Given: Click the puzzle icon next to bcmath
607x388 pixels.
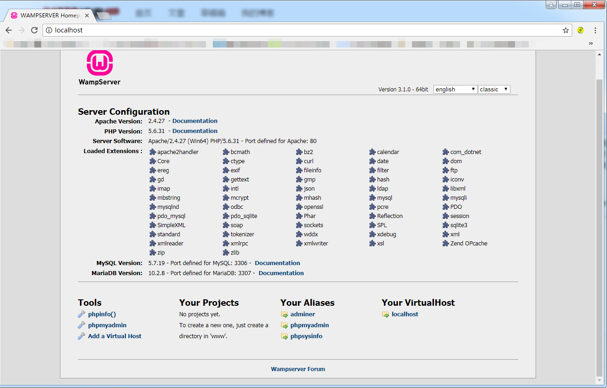Looking at the screenshot, I should tap(226, 152).
